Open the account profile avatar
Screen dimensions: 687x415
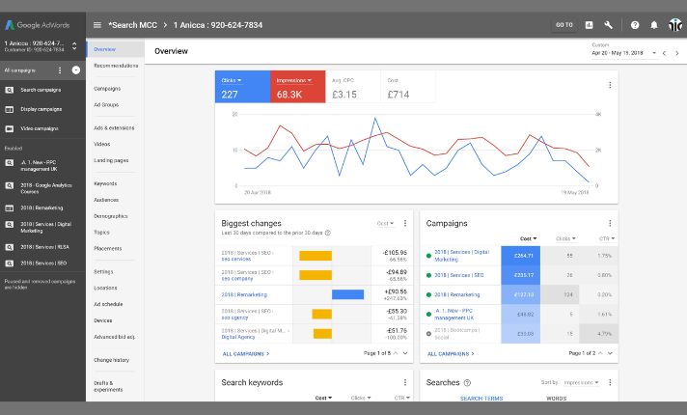673,25
